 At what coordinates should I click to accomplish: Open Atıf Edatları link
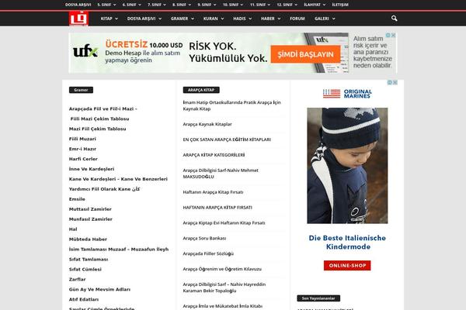(84, 300)
